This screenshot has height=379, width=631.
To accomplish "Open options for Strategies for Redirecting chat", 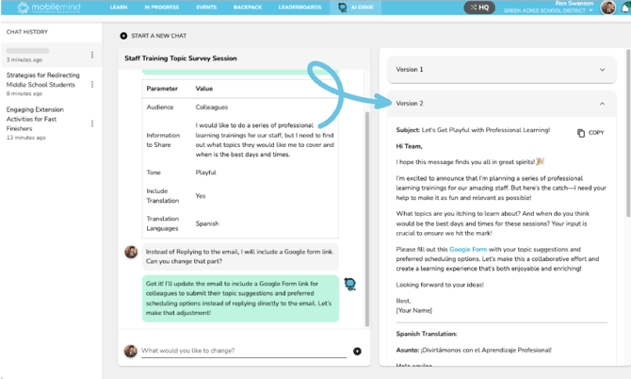I will click(x=92, y=84).
